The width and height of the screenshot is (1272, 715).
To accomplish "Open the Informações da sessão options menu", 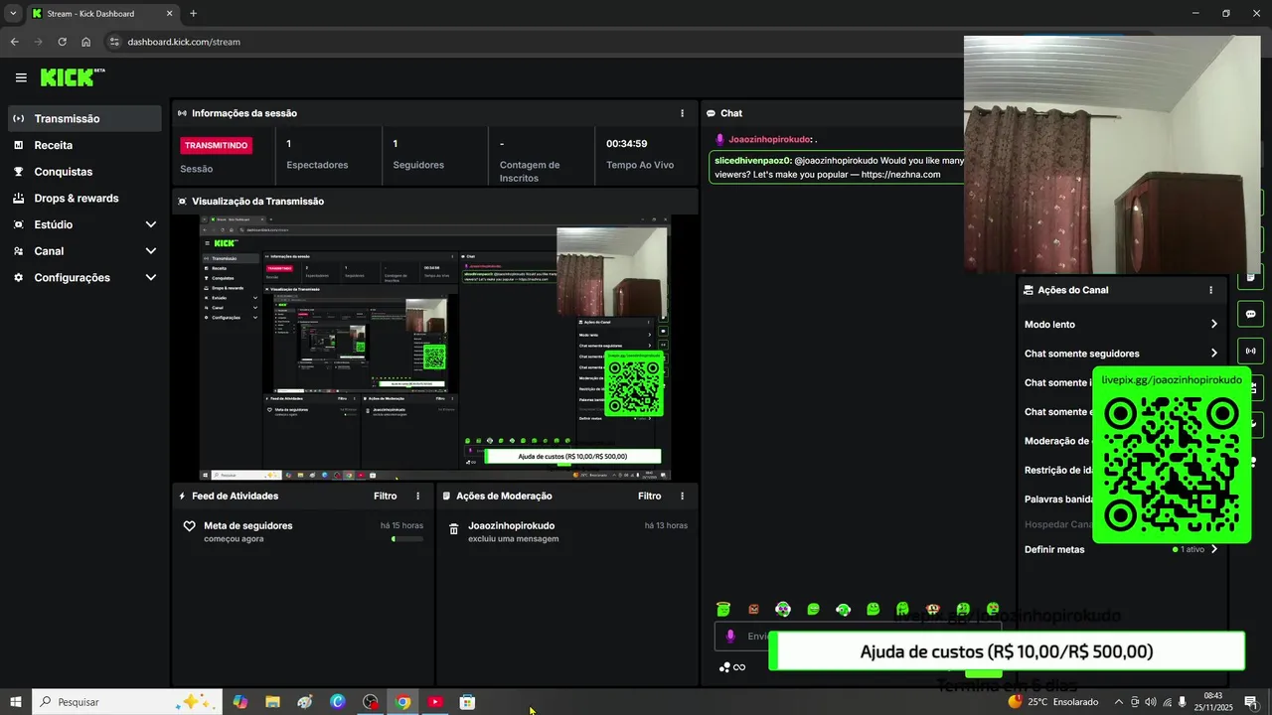I will click(682, 113).
